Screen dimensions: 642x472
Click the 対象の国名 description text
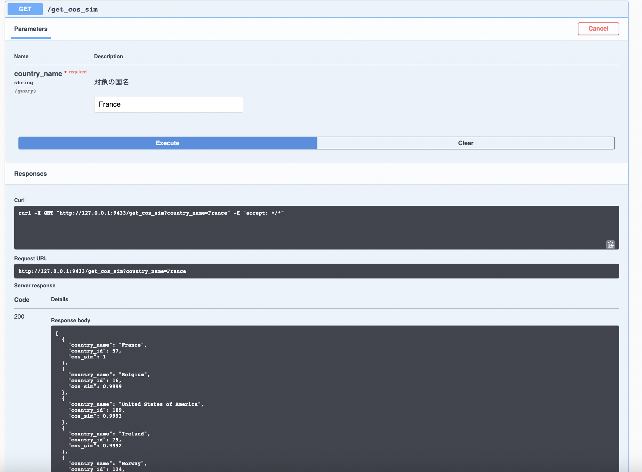(111, 82)
